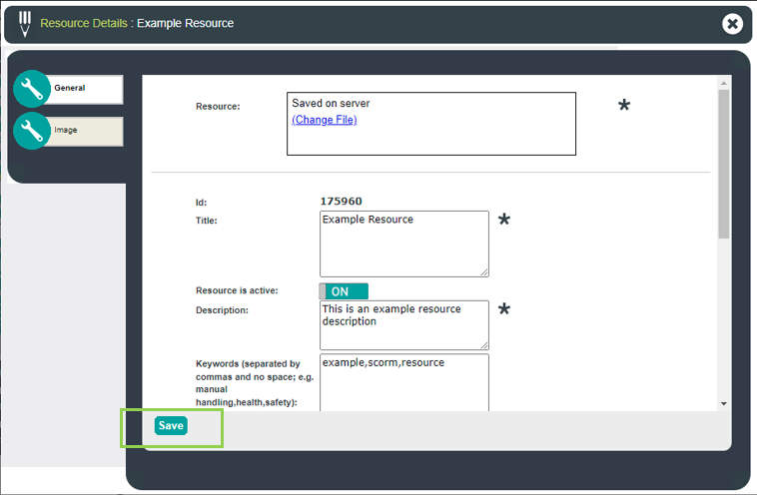Click the vertical scrollbar thumb

click(724, 164)
